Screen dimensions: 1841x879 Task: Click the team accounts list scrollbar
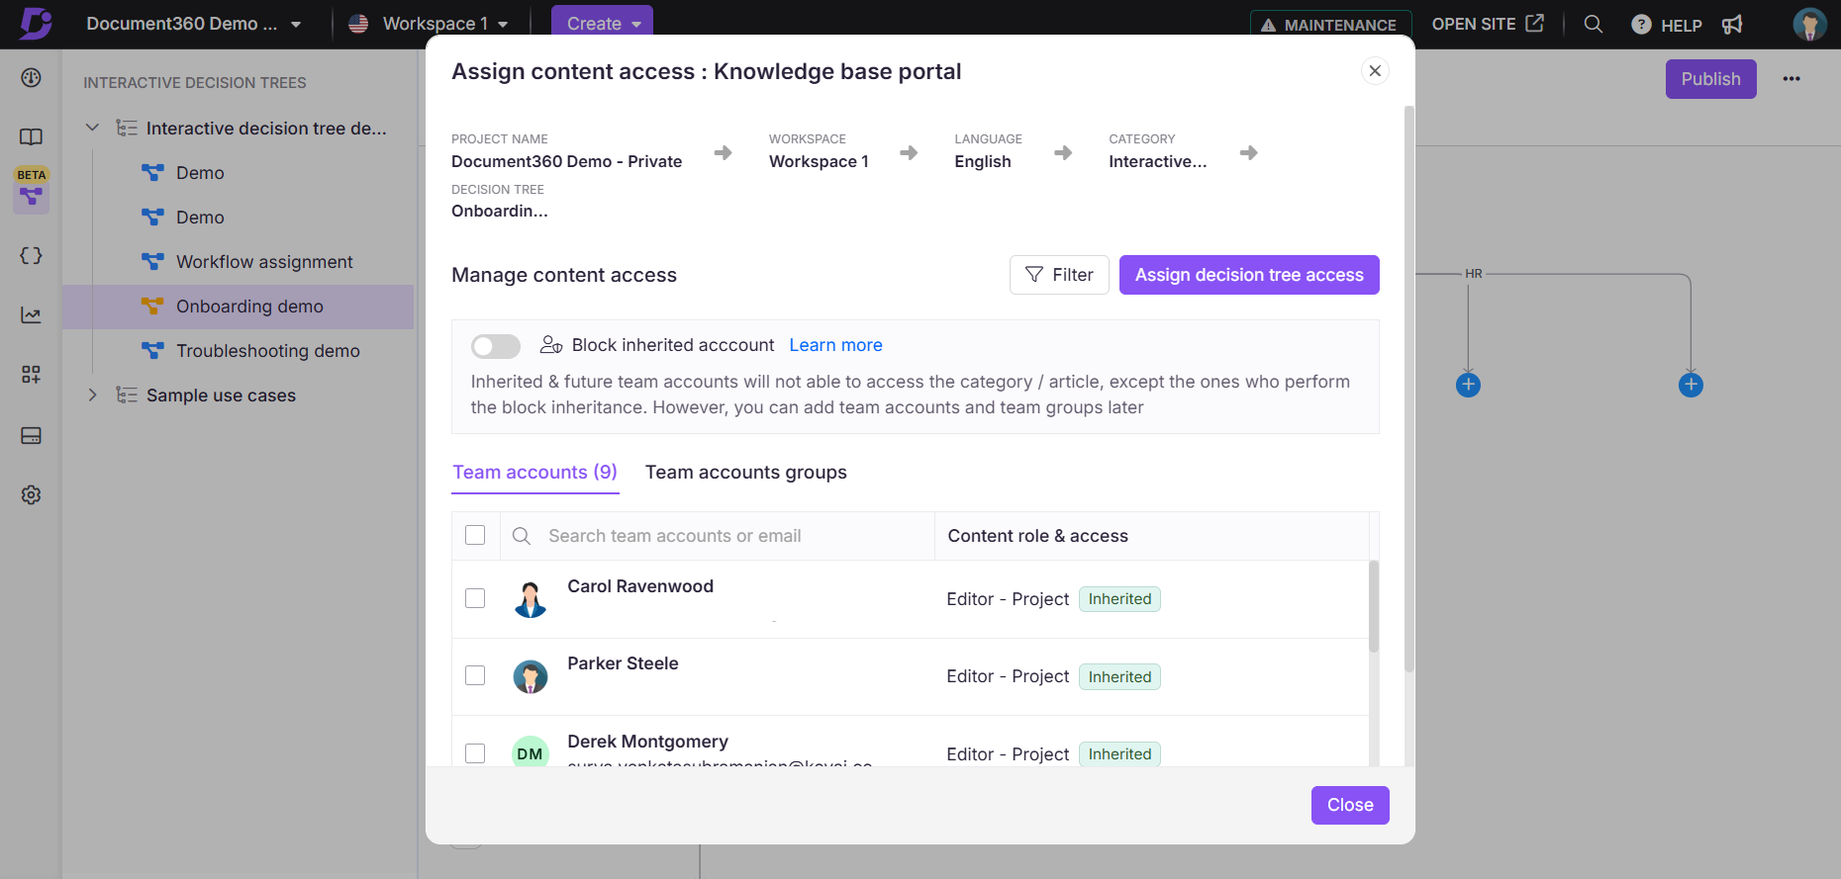pos(1374,607)
